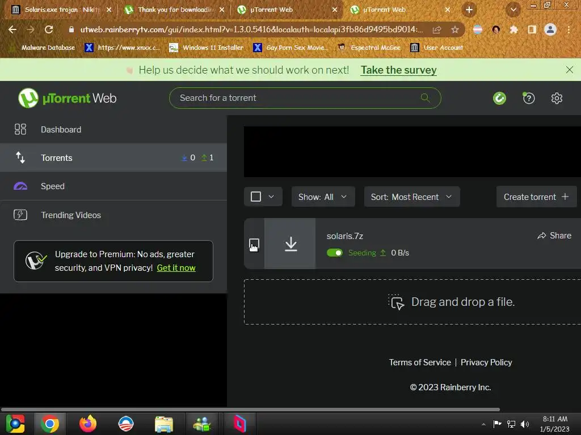The image size is (581, 435).
Task: Reload the page
Action: tap(49, 29)
